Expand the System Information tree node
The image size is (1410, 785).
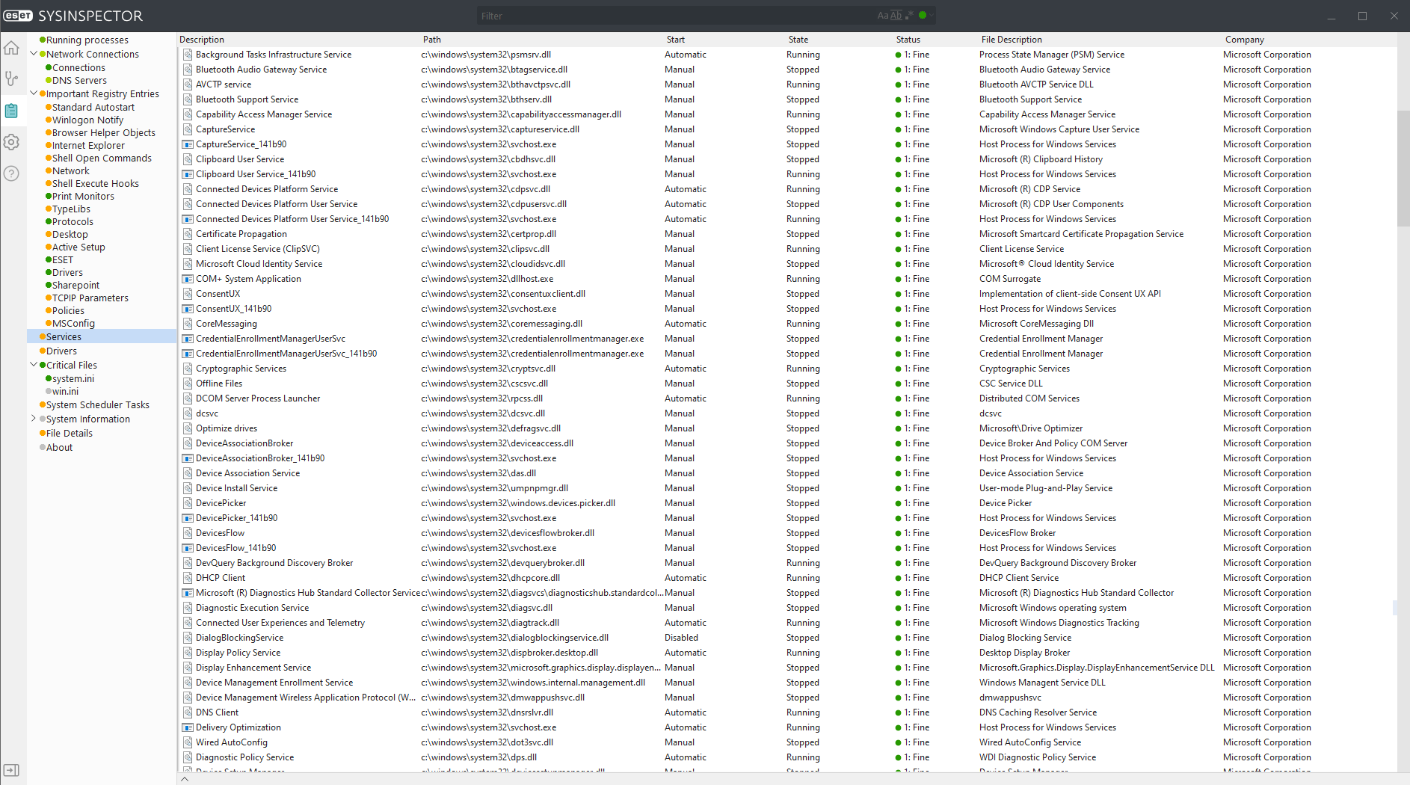pyautogui.click(x=33, y=419)
